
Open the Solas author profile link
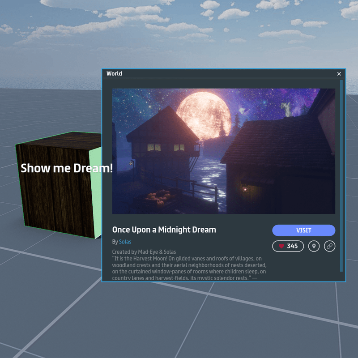tap(125, 242)
